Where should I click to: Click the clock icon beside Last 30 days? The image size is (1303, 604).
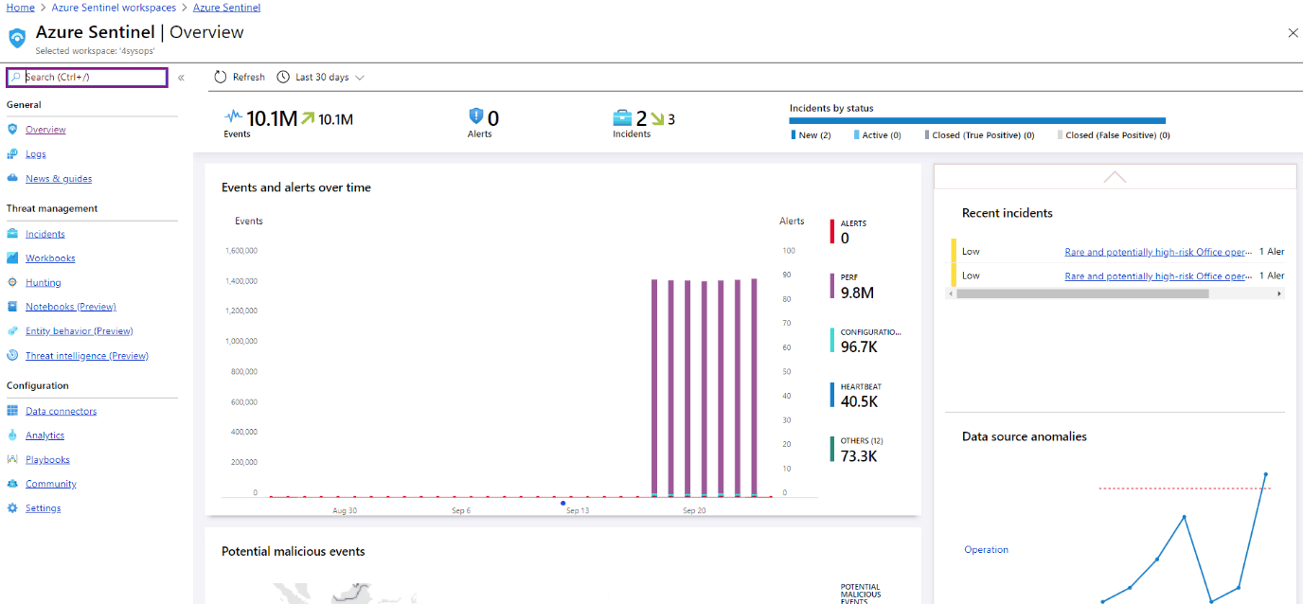pyautogui.click(x=283, y=77)
